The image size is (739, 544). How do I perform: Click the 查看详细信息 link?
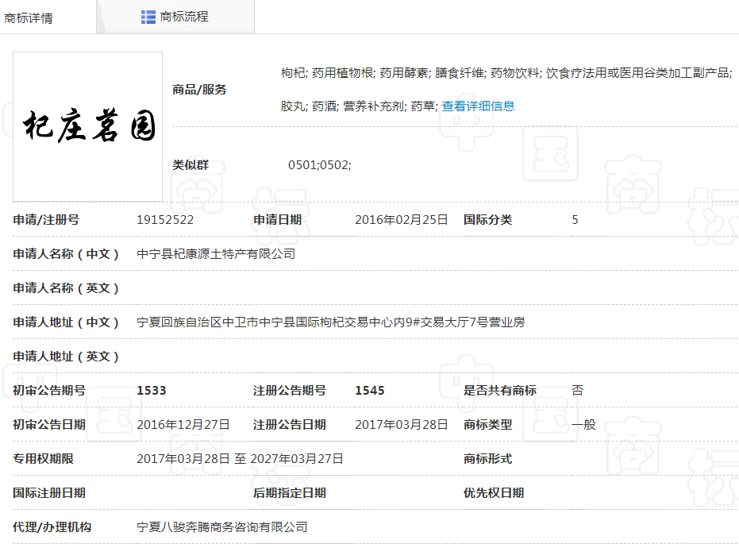478,106
